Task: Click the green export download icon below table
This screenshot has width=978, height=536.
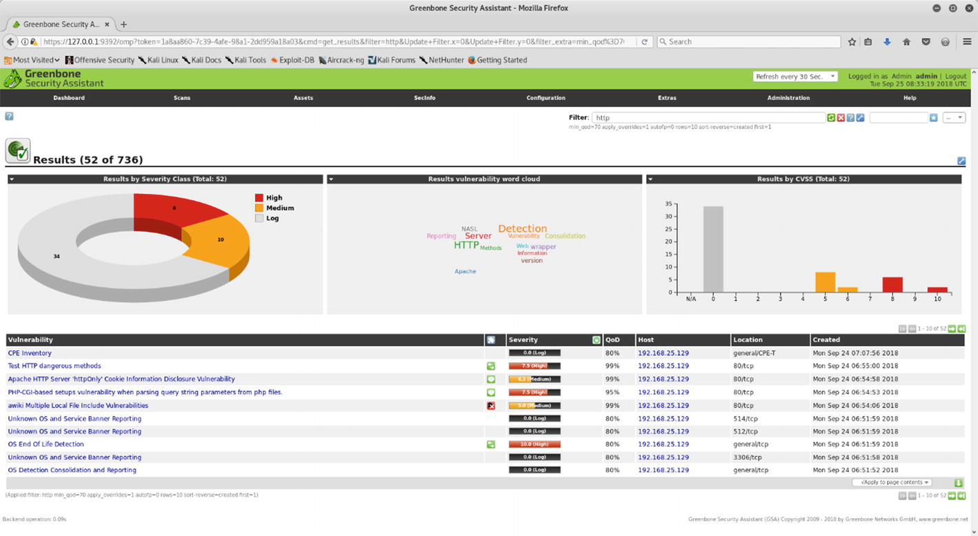Action: (958, 483)
